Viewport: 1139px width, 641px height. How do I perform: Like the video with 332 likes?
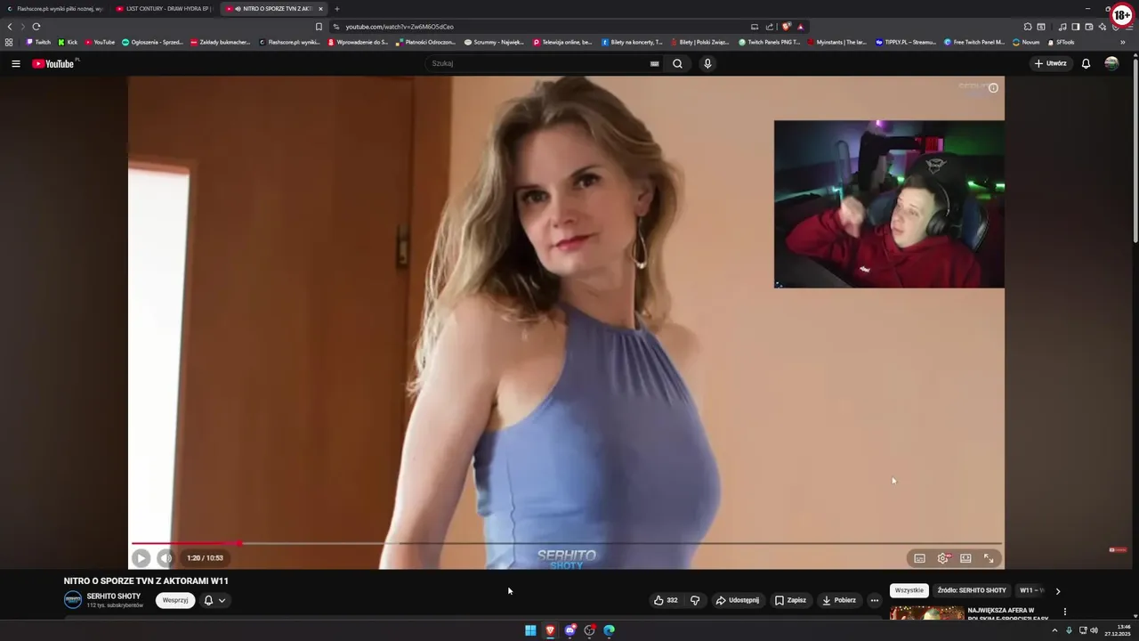[x=666, y=600]
